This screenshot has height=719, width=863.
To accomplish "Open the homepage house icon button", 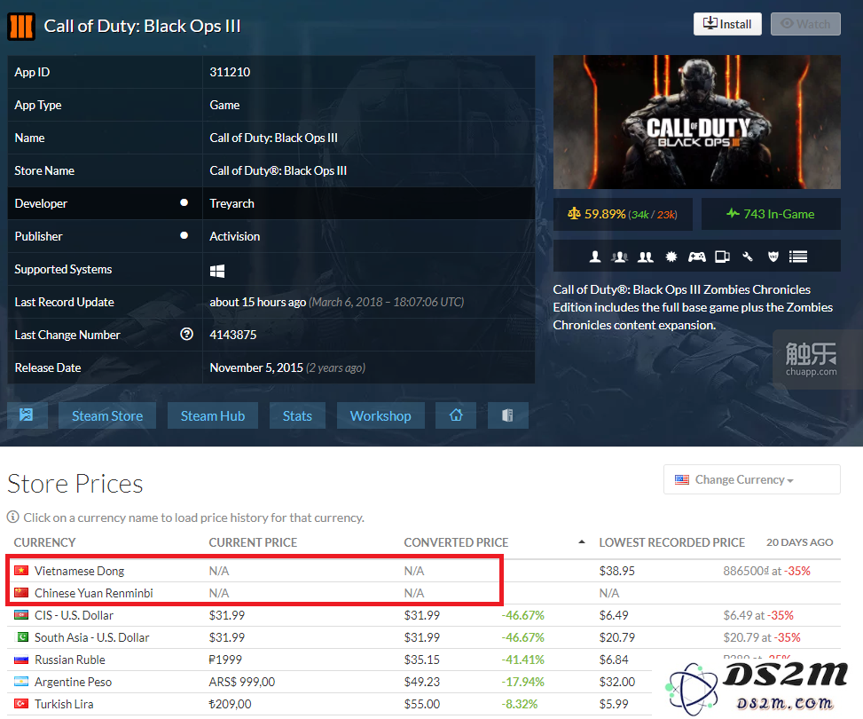I will click(456, 415).
